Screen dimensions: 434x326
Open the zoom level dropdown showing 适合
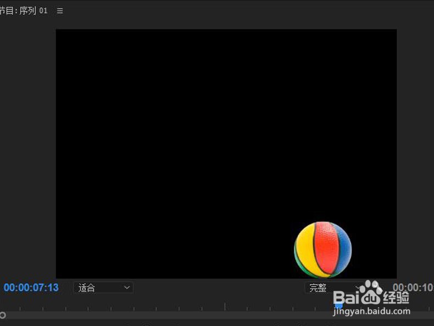point(103,288)
